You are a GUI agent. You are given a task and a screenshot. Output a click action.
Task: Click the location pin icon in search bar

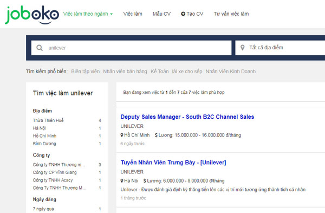click(x=242, y=48)
